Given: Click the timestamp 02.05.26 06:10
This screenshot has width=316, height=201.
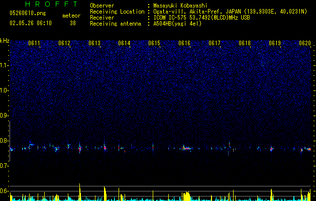Looking at the screenshot, I should point(31,23).
